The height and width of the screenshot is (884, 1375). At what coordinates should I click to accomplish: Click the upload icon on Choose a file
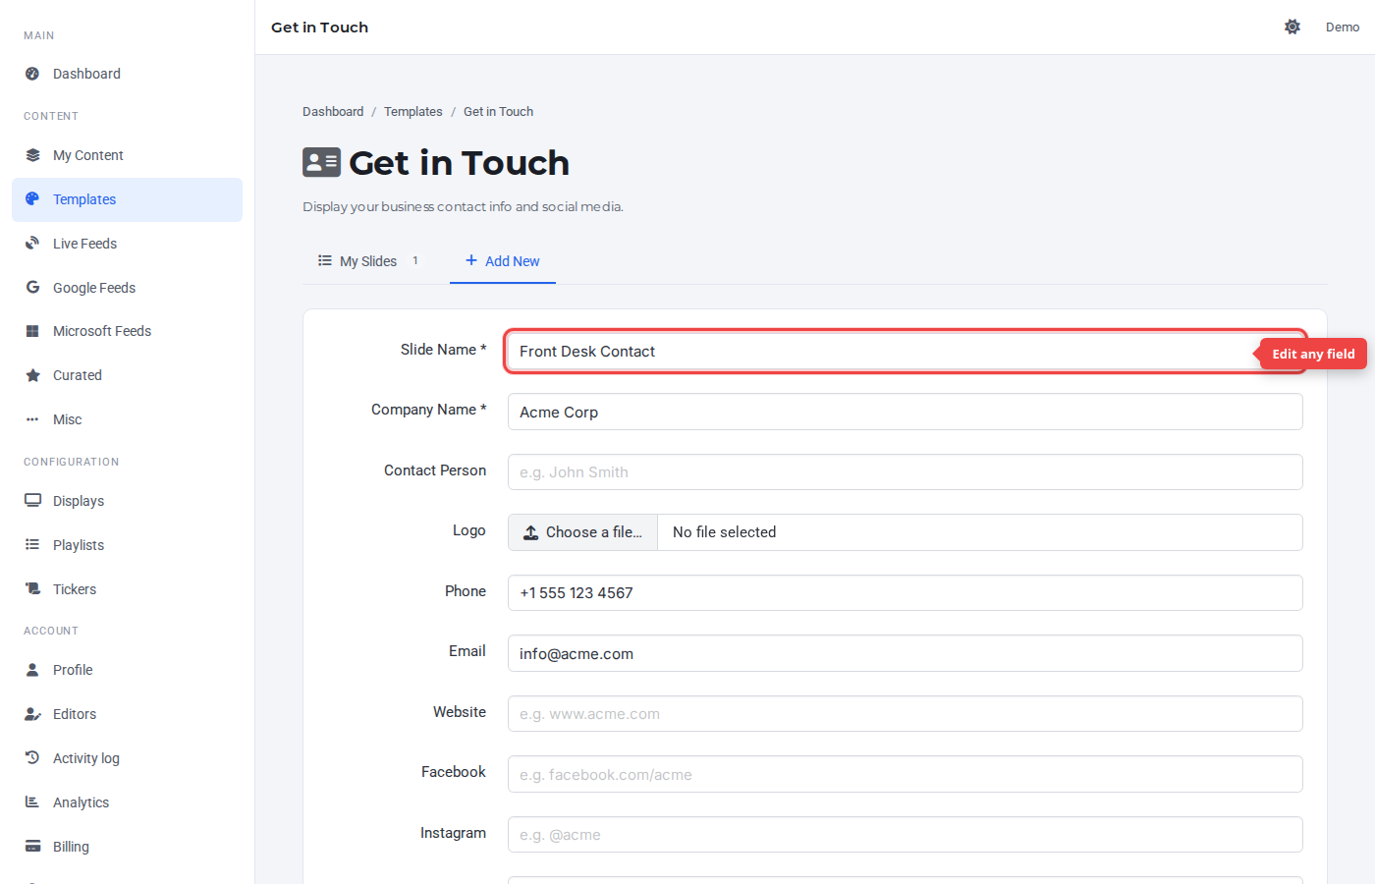[530, 532]
